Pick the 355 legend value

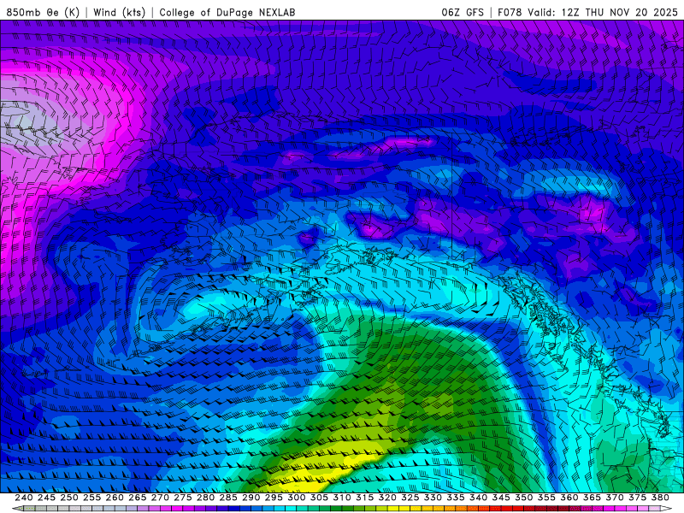(546, 498)
